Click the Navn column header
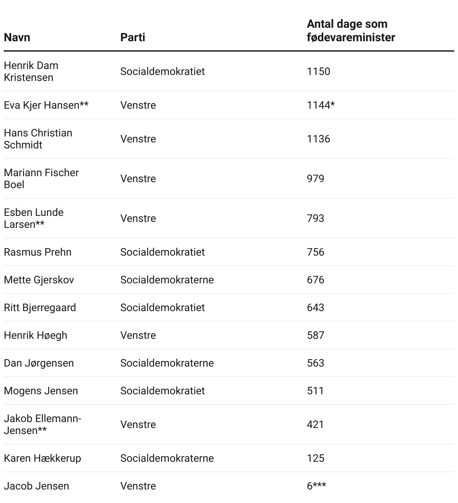Screen dimensions: 458x503 click(x=17, y=37)
